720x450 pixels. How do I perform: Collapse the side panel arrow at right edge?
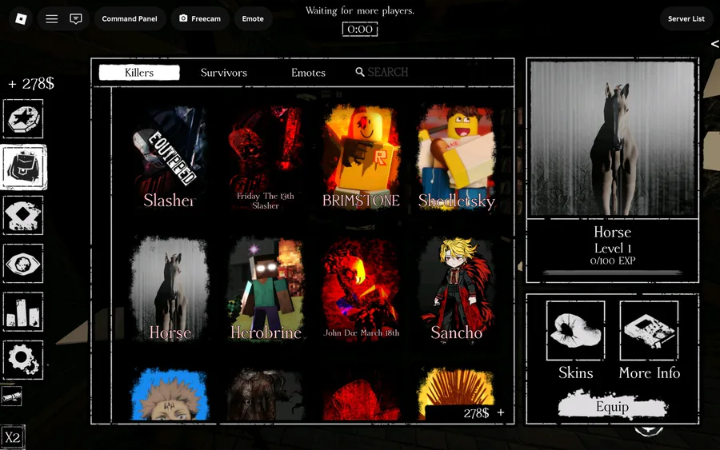(715, 44)
